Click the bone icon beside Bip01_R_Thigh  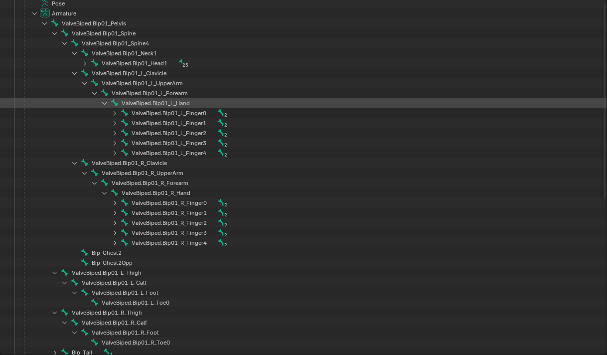click(65, 313)
